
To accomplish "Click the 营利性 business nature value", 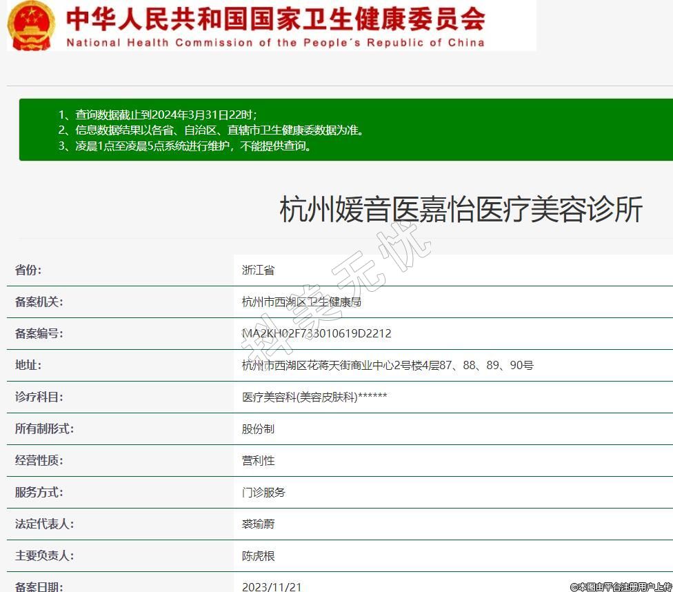I will pos(258,460).
